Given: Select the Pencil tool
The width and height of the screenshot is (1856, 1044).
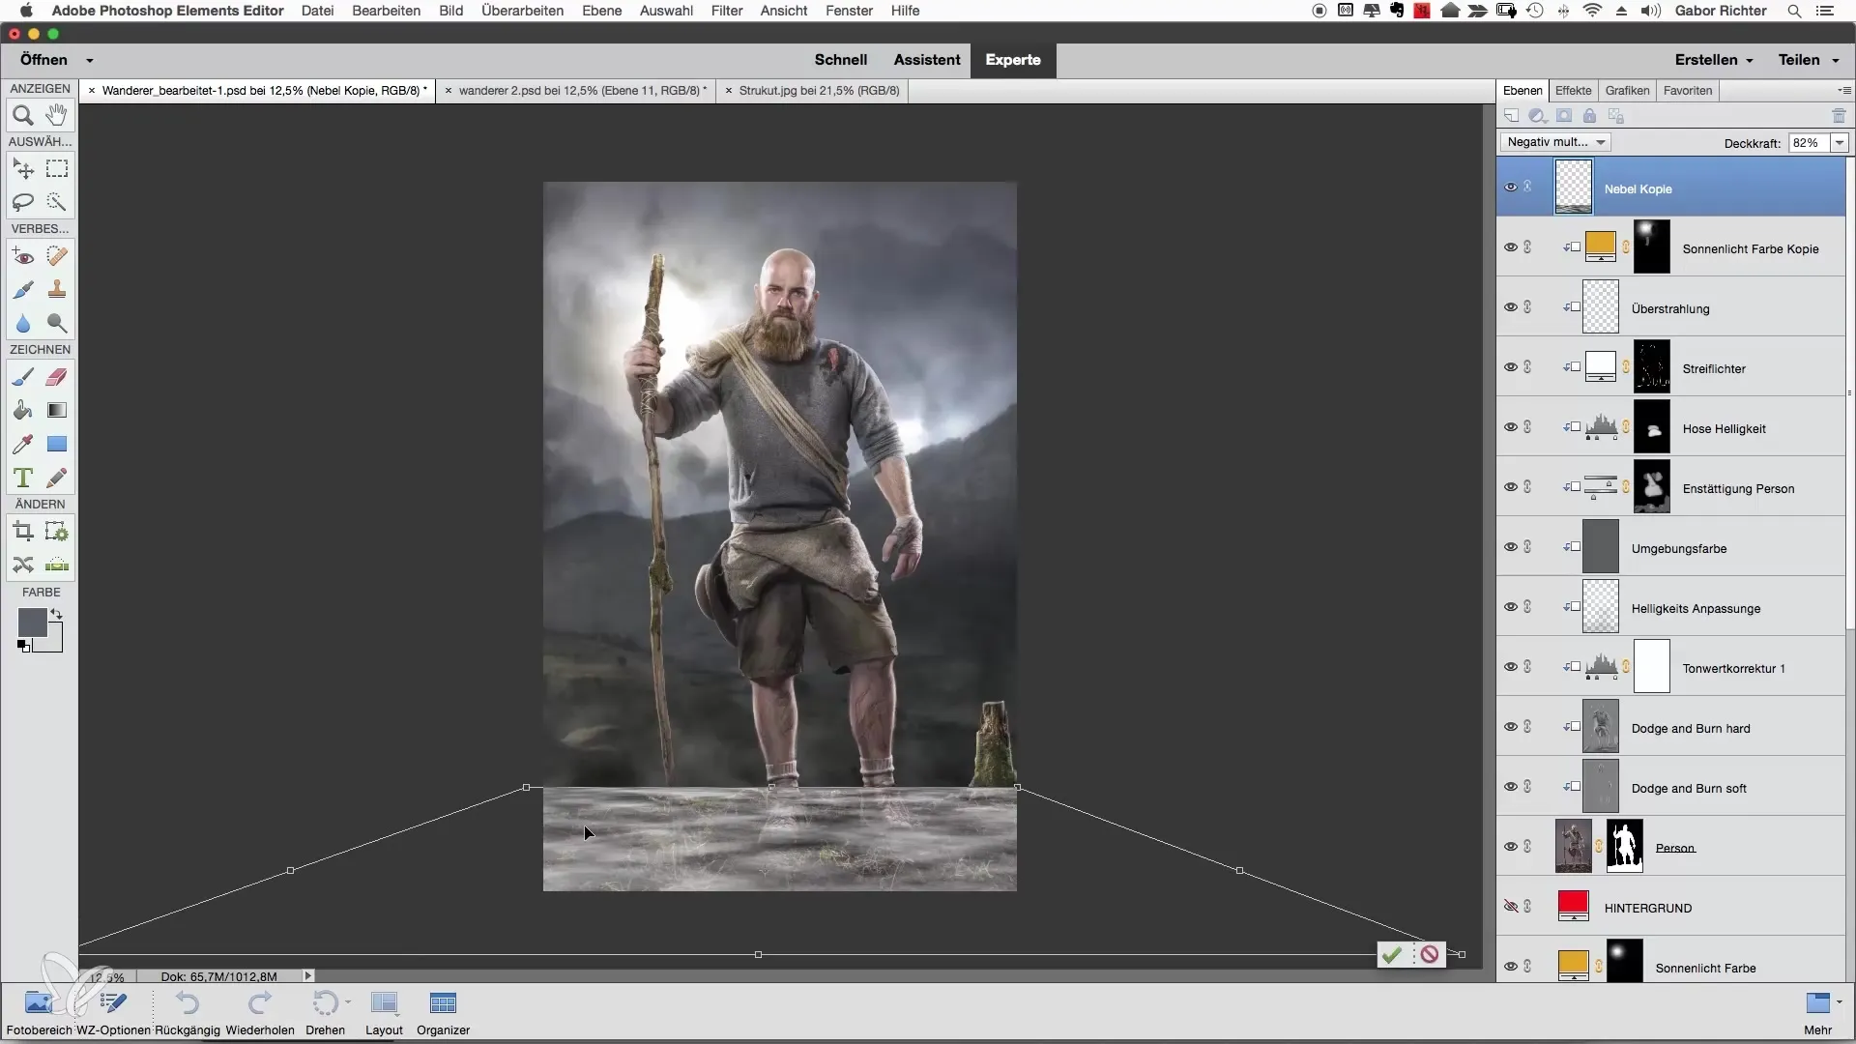Looking at the screenshot, I should (x=57, y=478).
